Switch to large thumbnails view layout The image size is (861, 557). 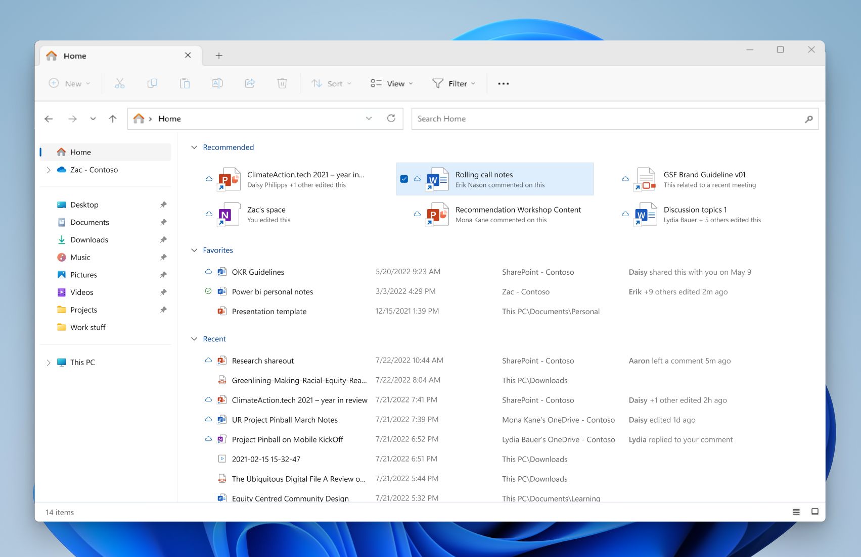tap(814, 512)
